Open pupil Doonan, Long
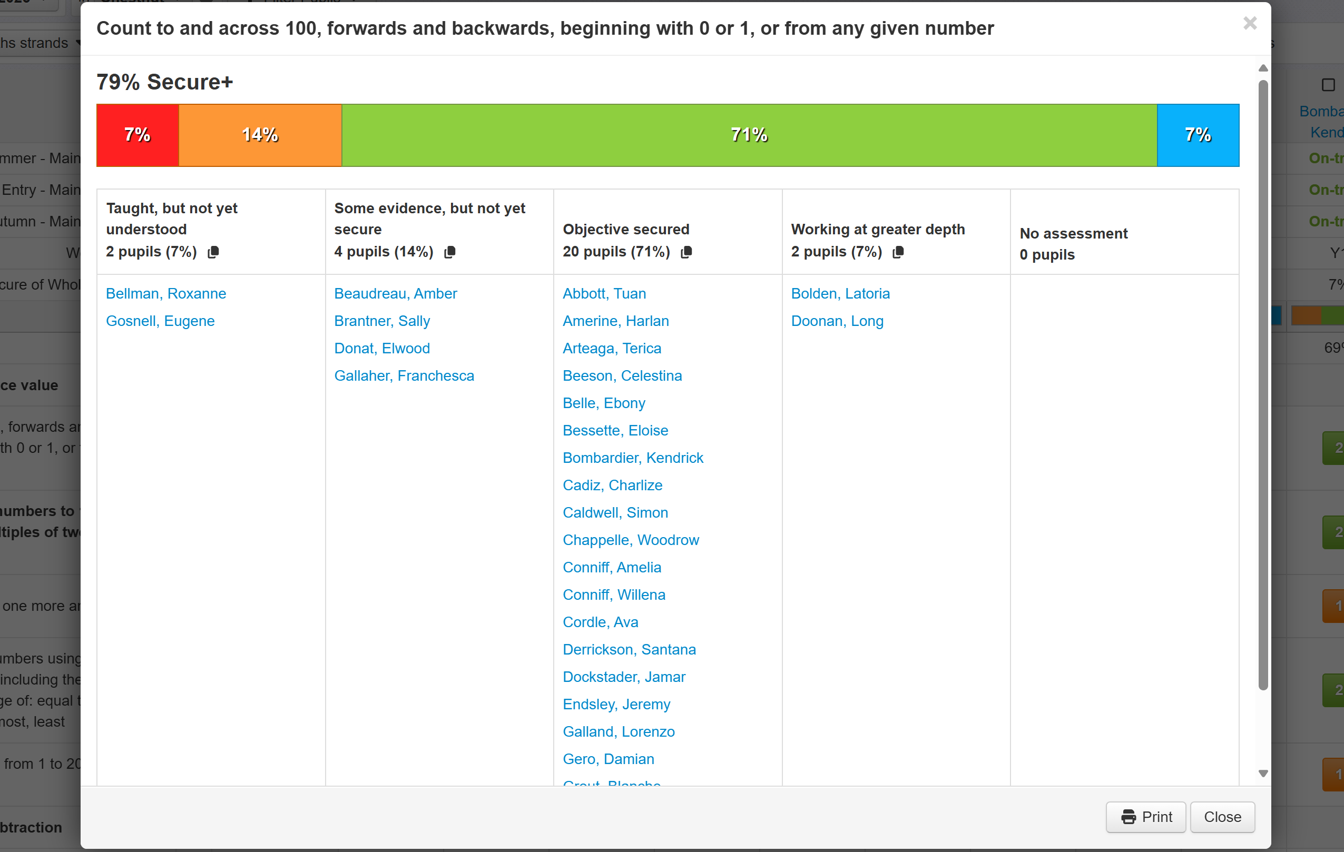 point(837,321)
